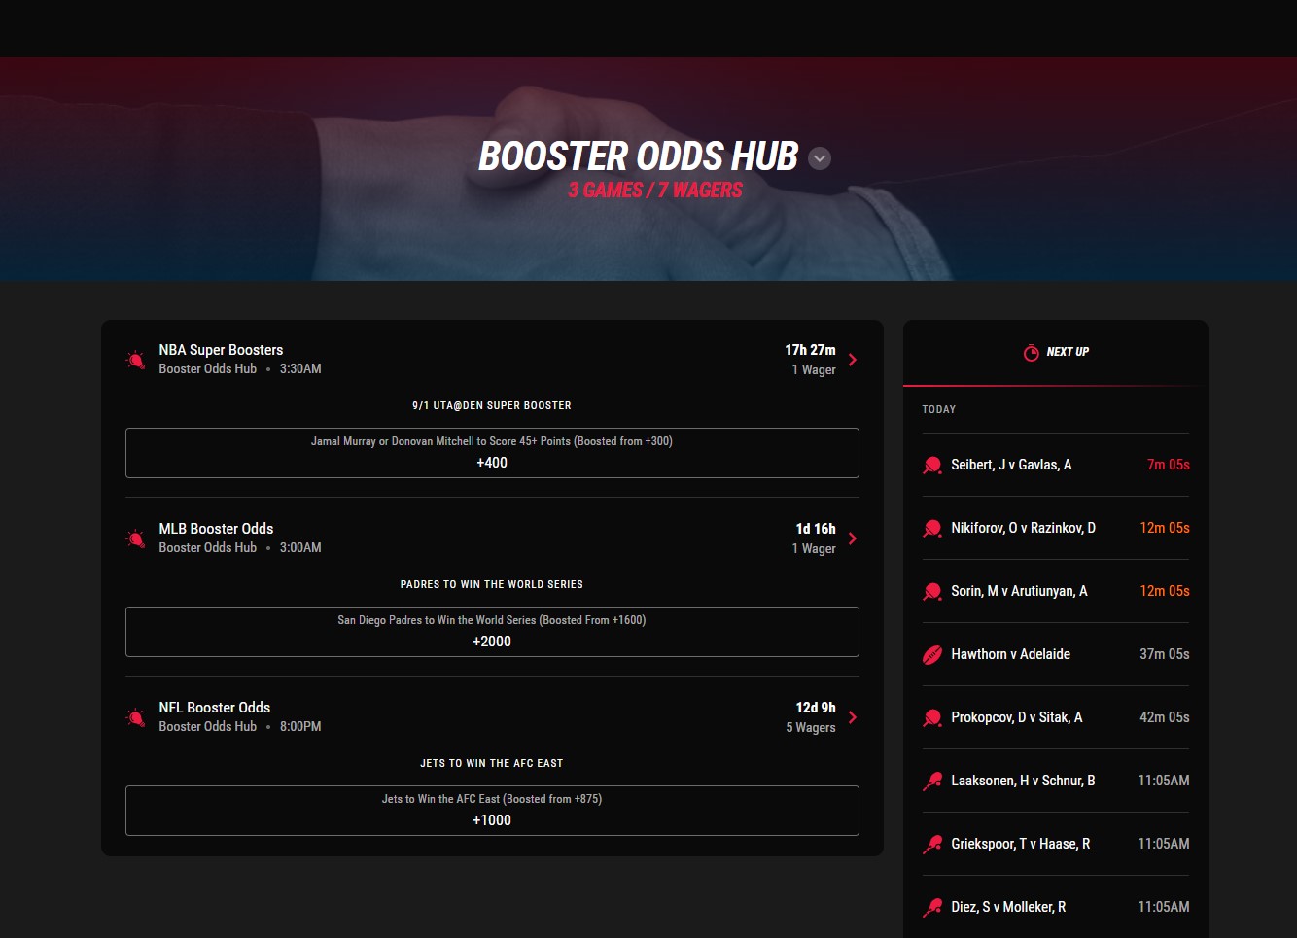Viewport: 1297px width, 938px height.
Task: Click the 1d 16h countdown text
Action: click(x=816, y=529)
